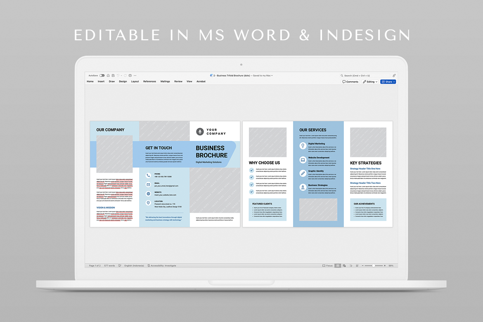
Task: Click the Undo arrow icon
Action: (118, 76)
